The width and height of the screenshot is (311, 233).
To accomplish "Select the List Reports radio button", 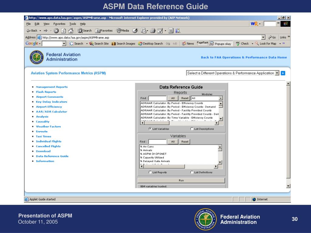I will point(150,172).
